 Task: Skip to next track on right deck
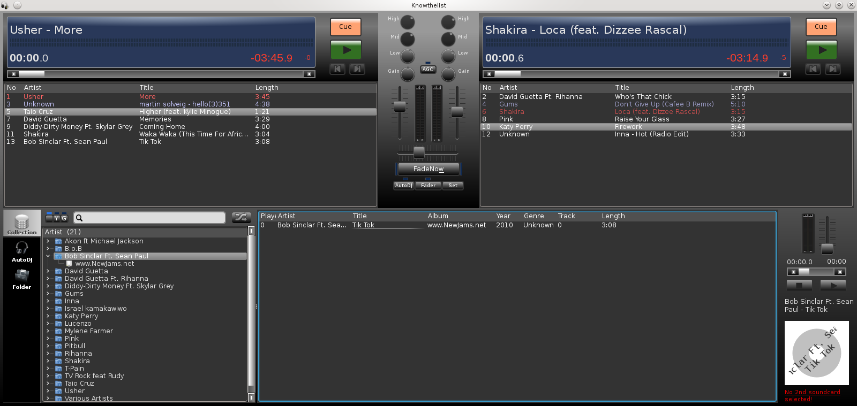pos(832,69)
